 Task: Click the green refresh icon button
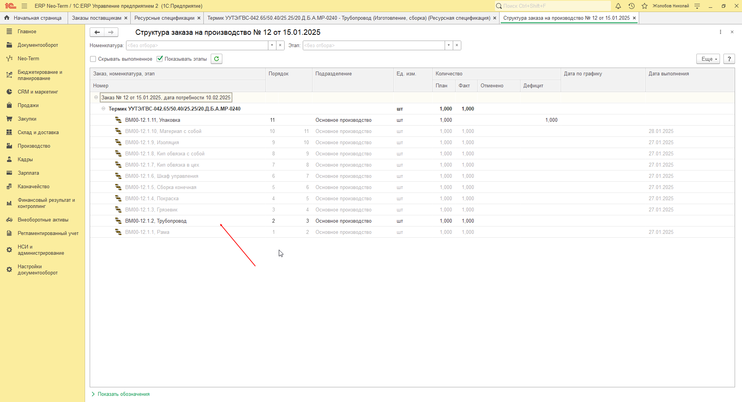(x=217, y=59)
